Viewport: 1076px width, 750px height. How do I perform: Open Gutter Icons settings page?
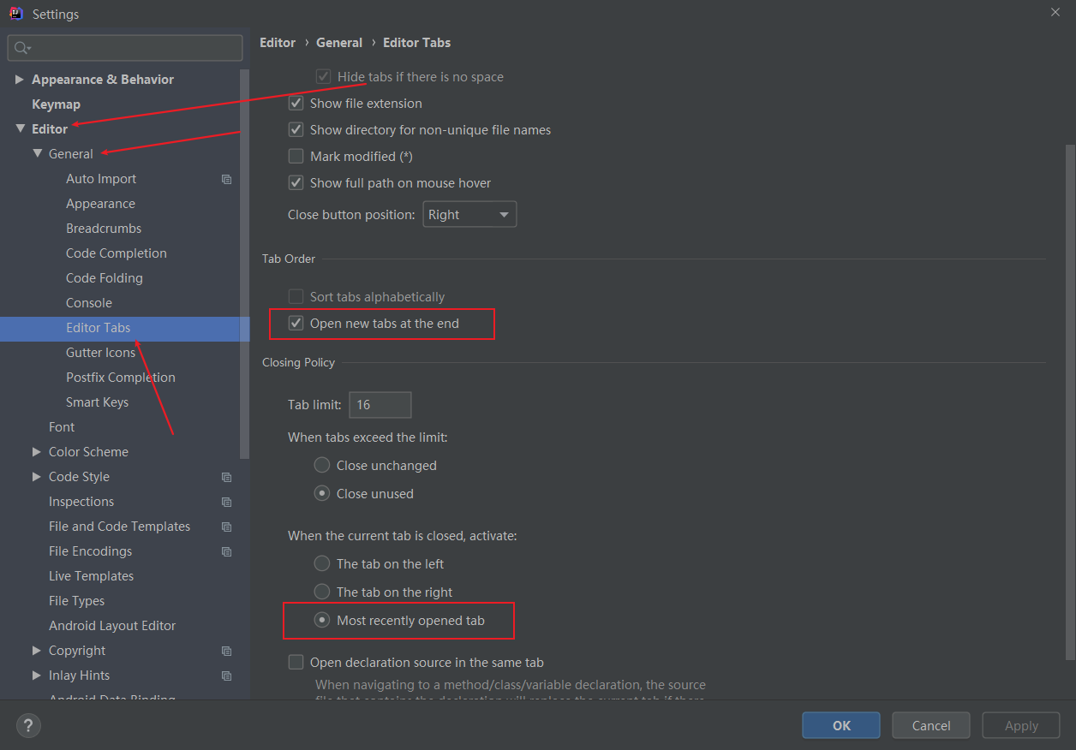pos(100,353)
